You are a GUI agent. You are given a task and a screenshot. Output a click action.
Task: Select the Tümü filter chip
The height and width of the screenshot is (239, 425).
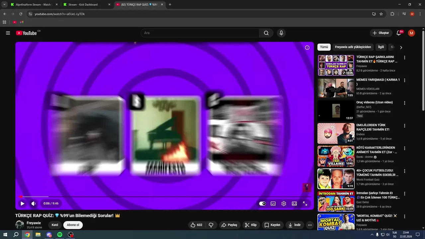(x=324, y=47)
